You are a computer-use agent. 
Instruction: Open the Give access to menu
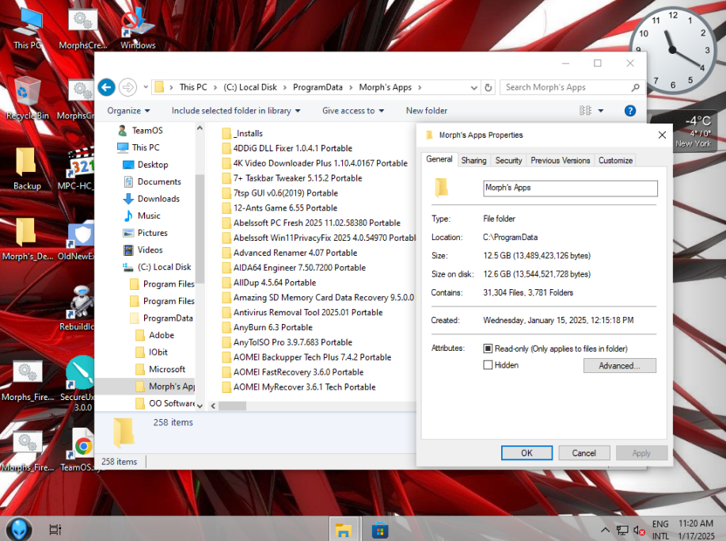click(x=353, y=111)
